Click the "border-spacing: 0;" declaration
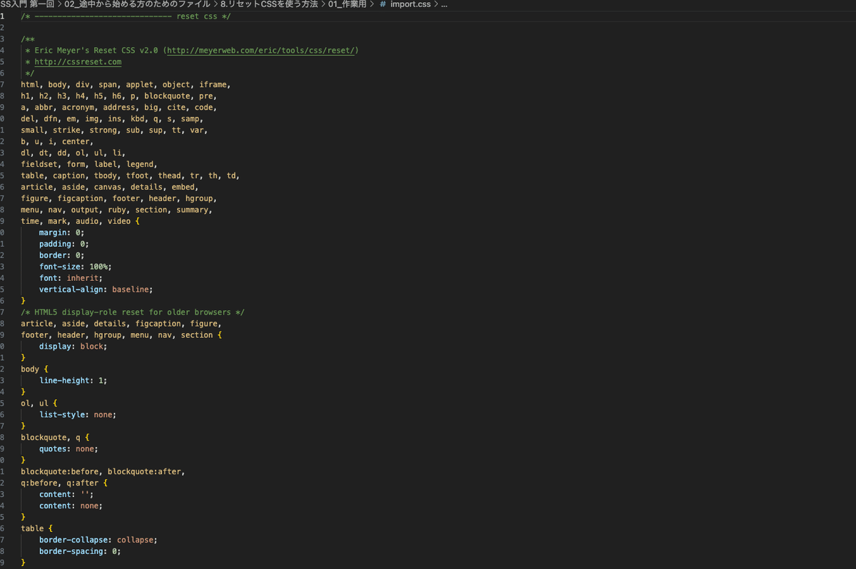 (x=80, y=551)
